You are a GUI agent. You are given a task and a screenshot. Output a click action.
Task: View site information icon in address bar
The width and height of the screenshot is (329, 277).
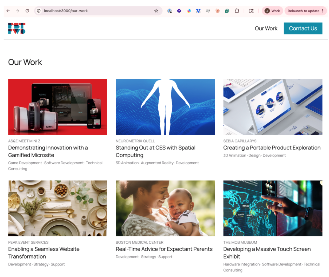click(x=39, y=11)
